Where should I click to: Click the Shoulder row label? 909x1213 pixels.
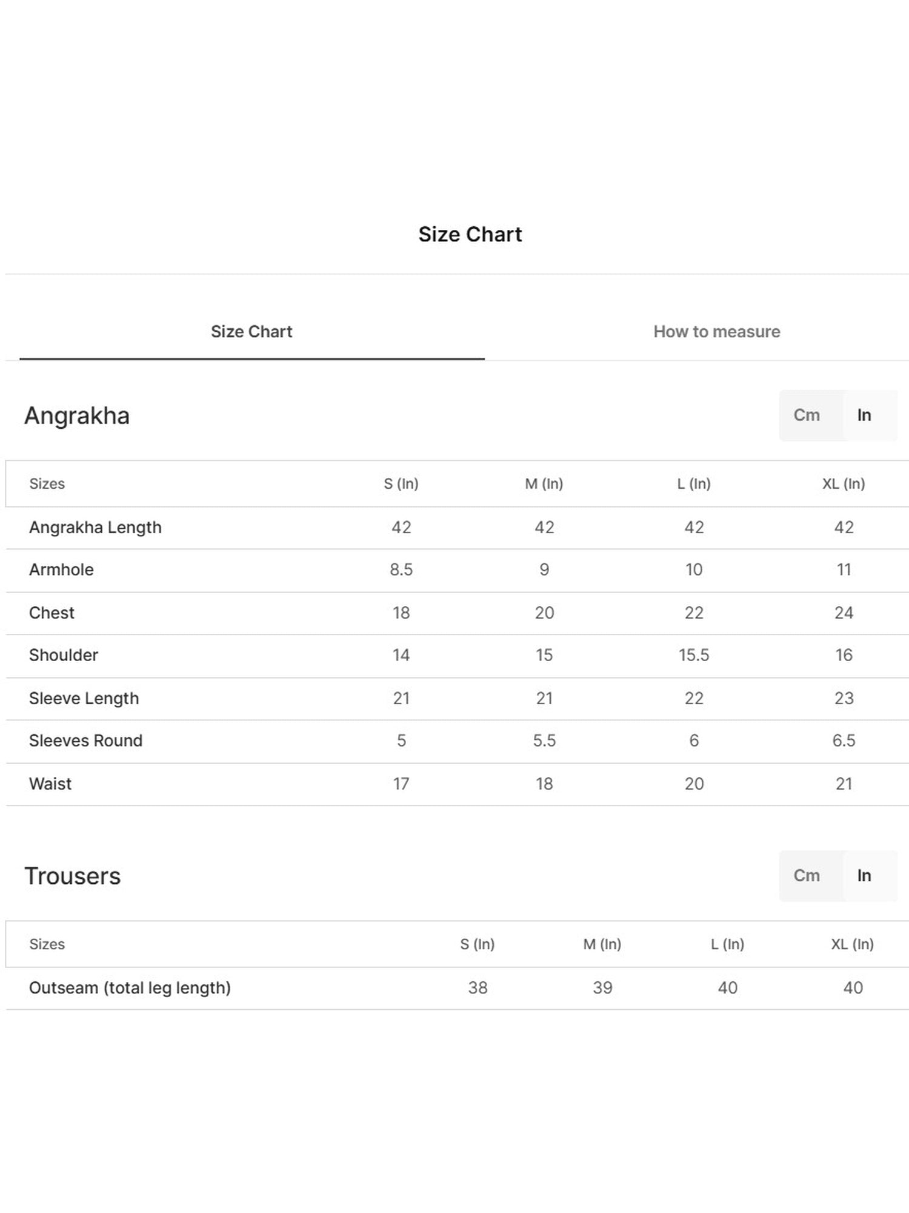point(64,656)
